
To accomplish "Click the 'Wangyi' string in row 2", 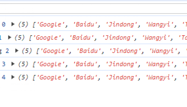I will tap(163, 51).
